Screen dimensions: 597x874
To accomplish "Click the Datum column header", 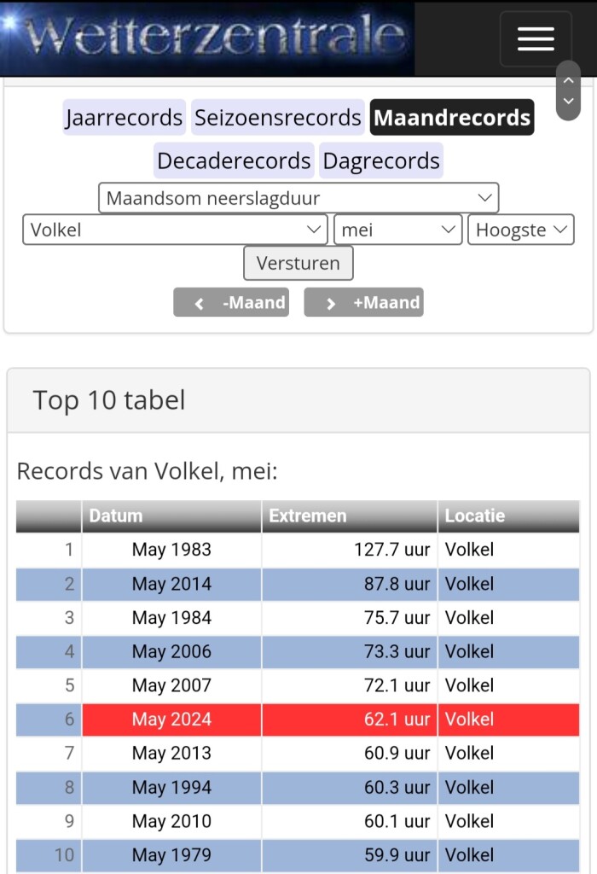I will coord(171,516).
